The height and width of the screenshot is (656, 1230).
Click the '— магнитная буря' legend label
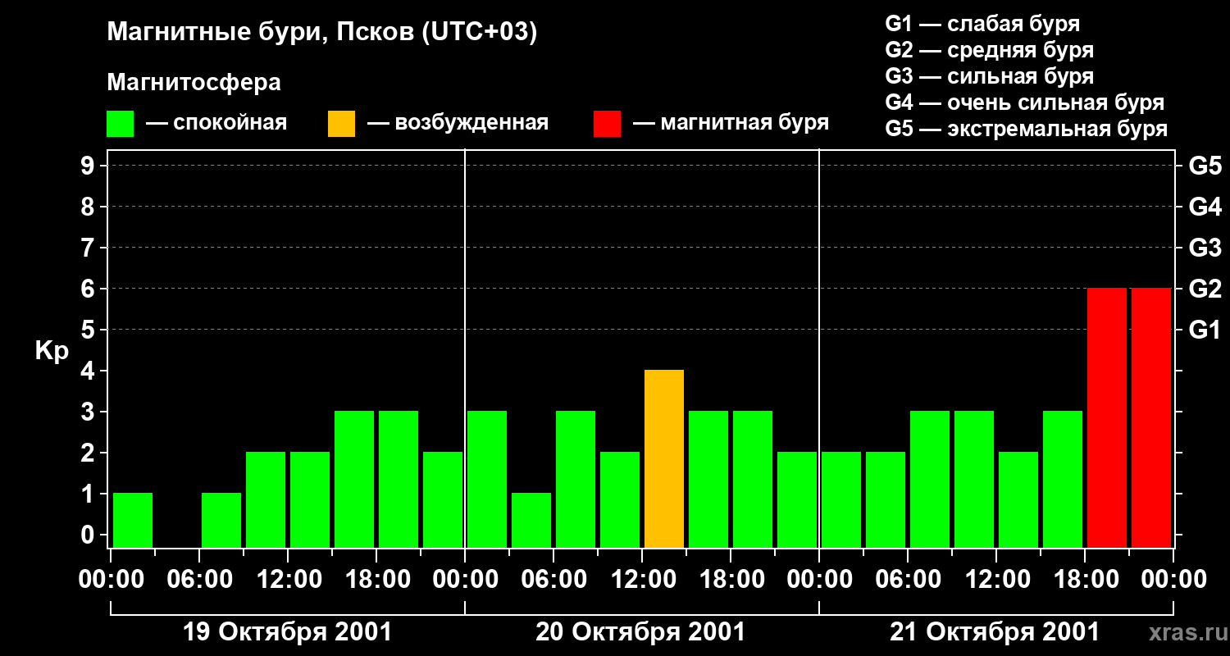click(x=731, y=123)
